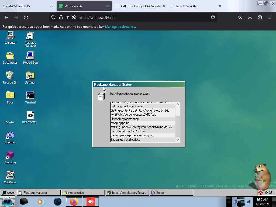Click the package box icon in dialog

101,96
